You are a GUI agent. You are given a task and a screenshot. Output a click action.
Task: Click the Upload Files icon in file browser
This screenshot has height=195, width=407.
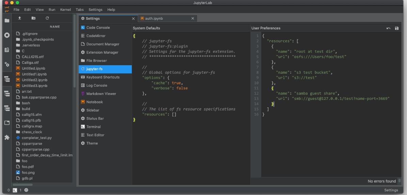[x=20, y=18]
